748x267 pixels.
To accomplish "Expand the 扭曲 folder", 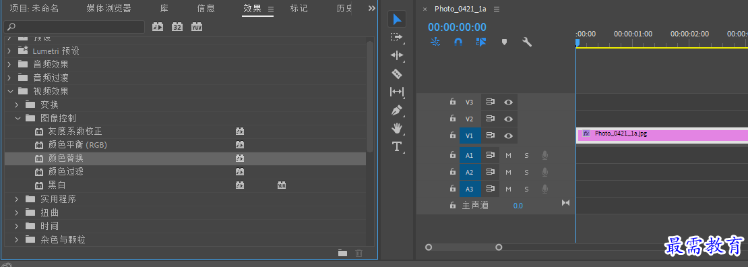I will [17, 212].
